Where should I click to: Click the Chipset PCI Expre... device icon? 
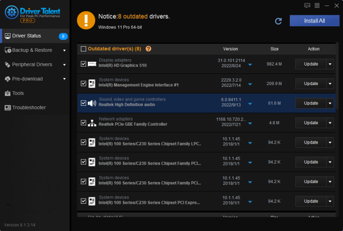click(92, 201)
